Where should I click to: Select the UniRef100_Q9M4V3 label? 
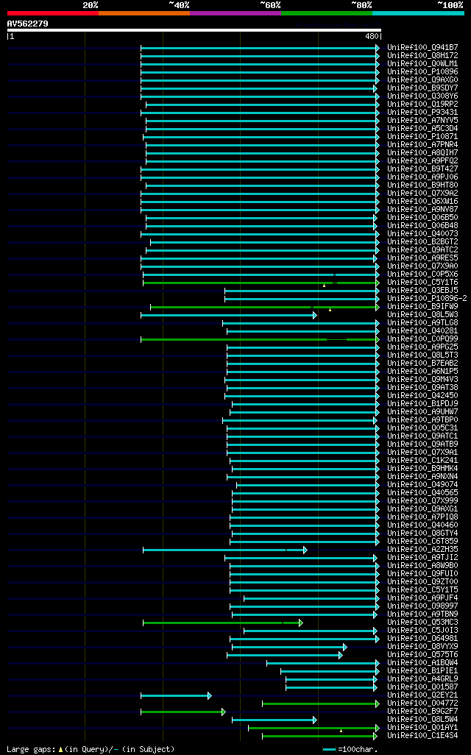click(x=423, y=379)
